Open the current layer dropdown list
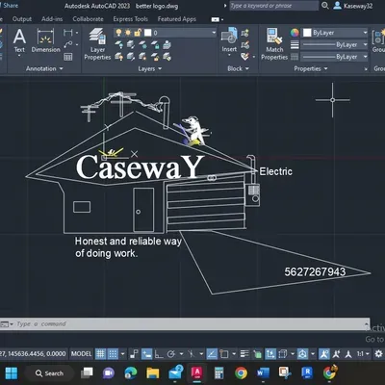The width and height of the screenshot is (385, 385). click(x=214, y=33)
